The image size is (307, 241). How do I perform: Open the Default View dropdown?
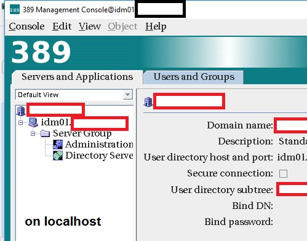coord(127,95)
